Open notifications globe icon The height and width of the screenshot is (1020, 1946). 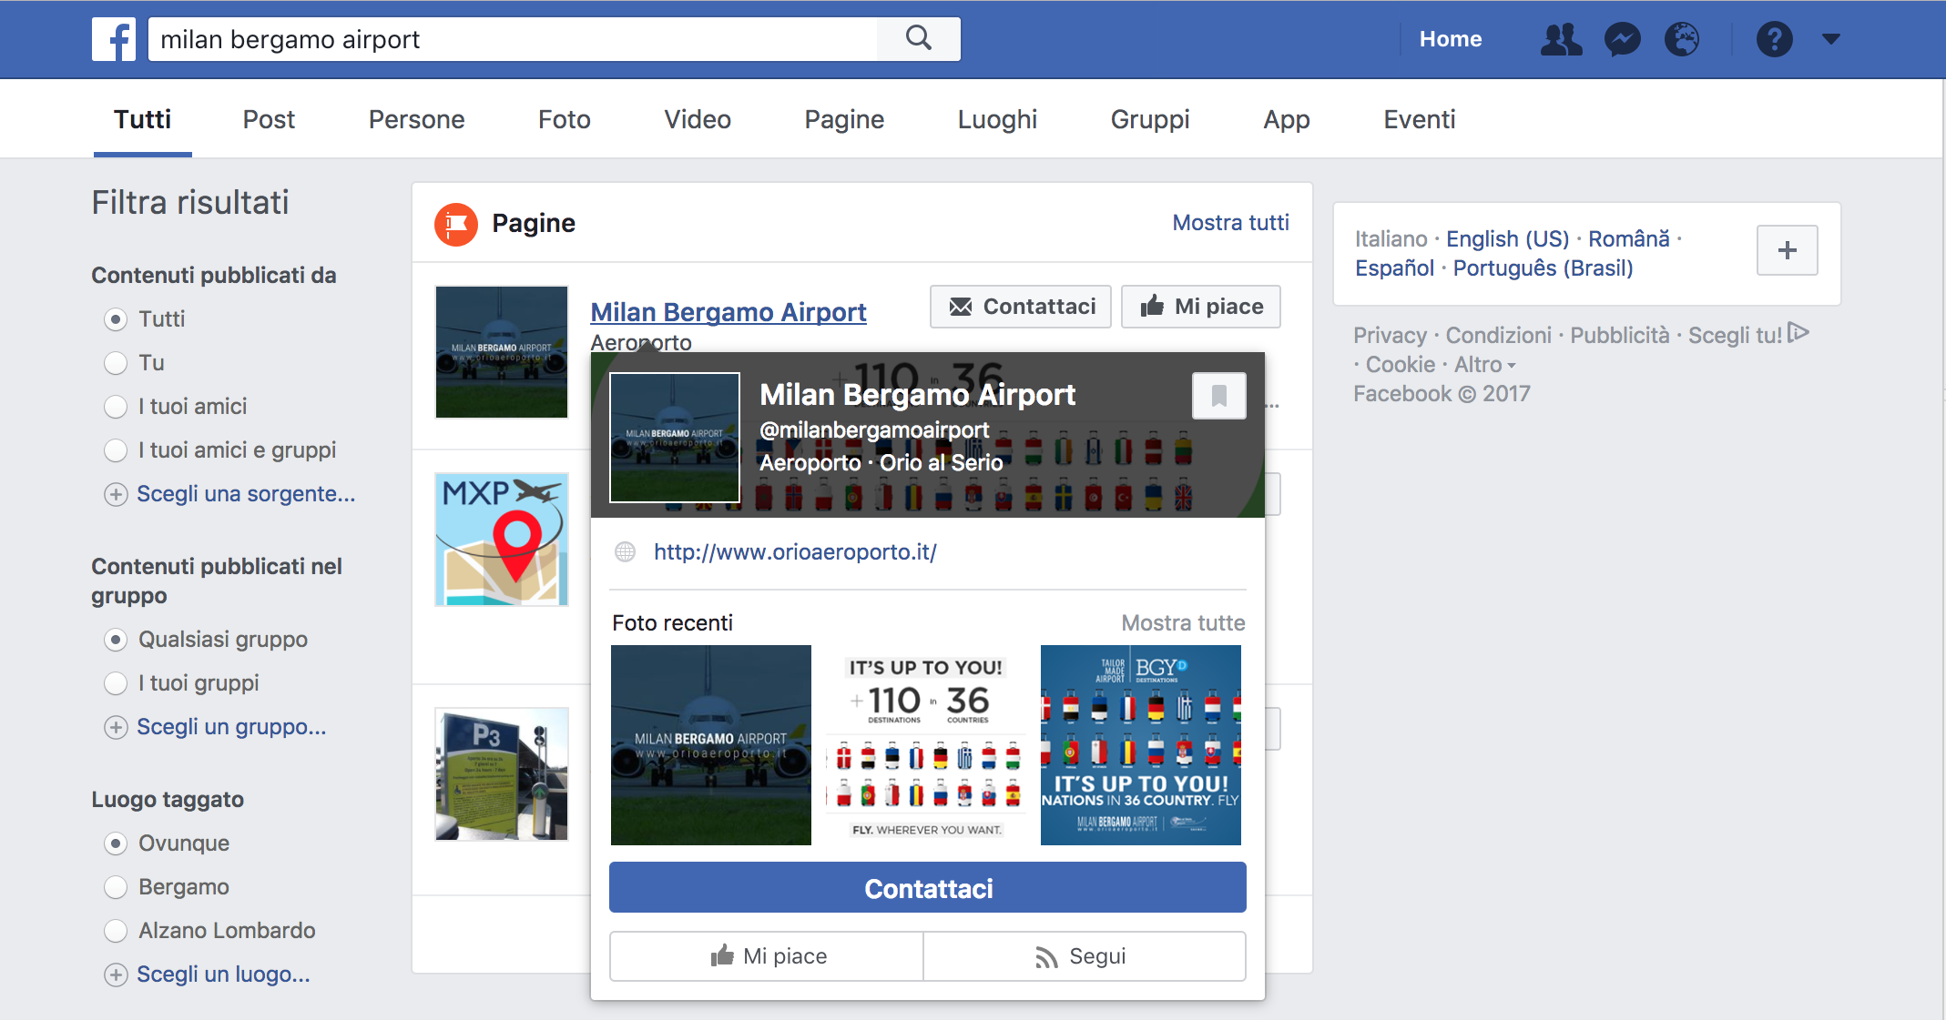1682,39
